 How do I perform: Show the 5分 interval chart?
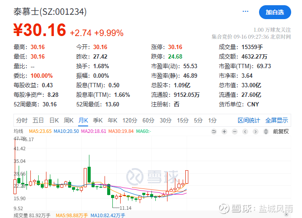pos(198,120)
